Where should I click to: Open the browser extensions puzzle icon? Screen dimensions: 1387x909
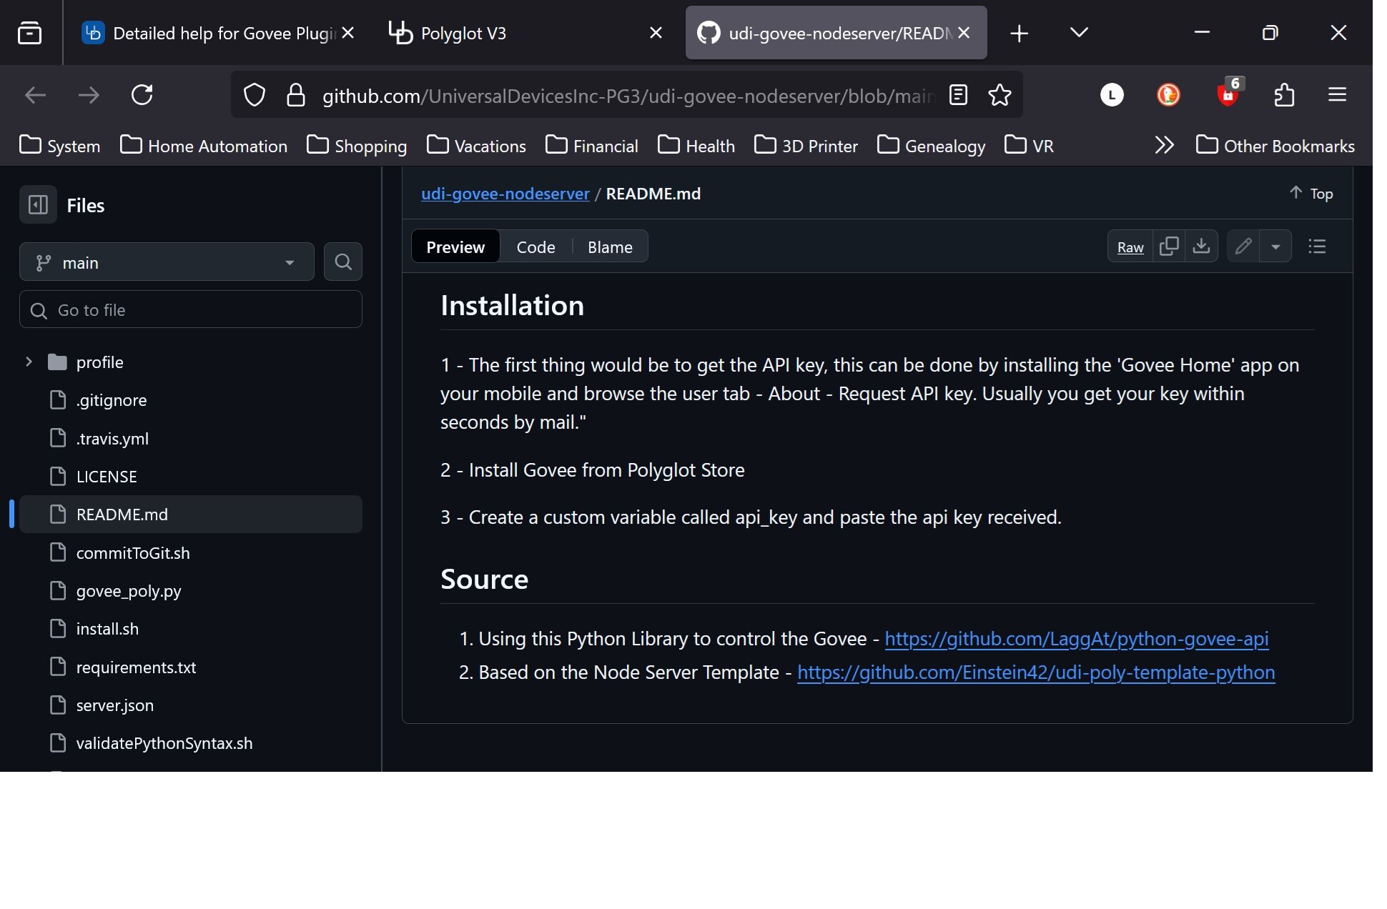coord(1284,95)
